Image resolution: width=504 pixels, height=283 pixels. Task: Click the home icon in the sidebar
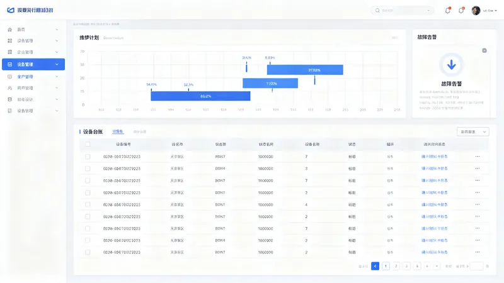(9, 30)
